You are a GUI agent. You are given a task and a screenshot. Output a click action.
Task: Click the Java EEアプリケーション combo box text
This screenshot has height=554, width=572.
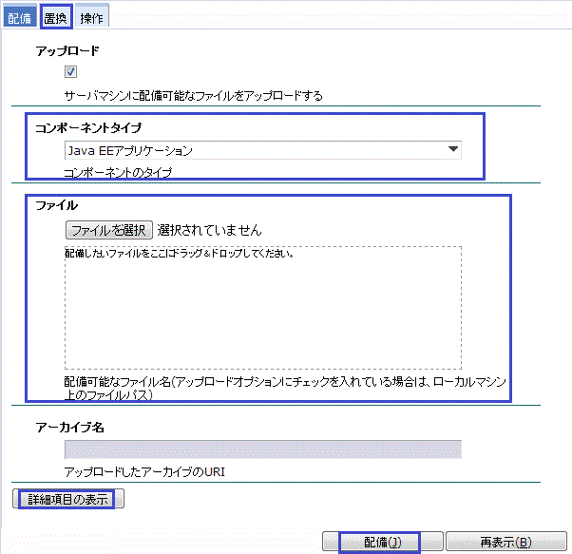point(130,150)
